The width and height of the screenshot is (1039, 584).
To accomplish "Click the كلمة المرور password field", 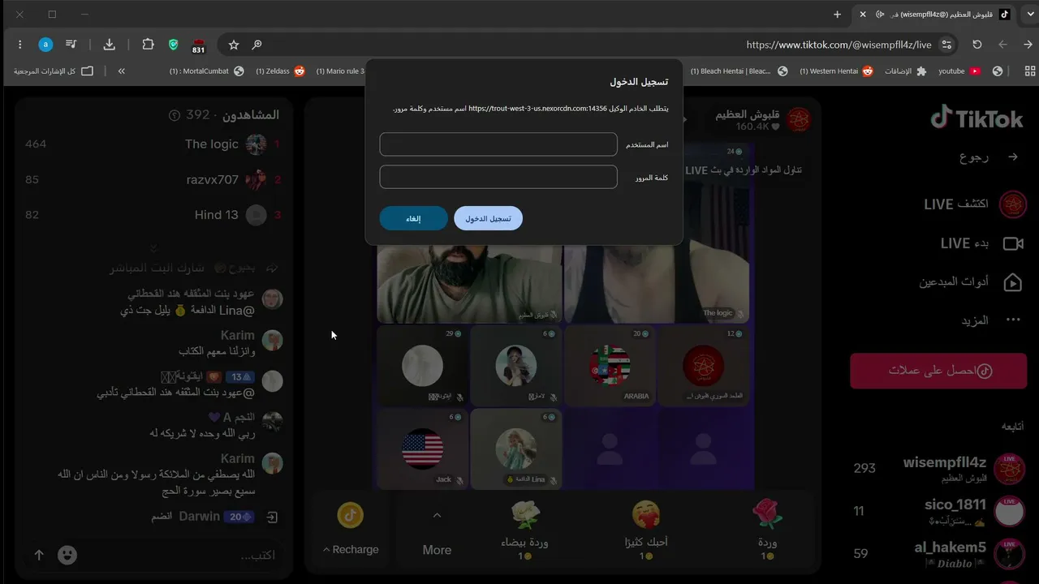I will coord(498,177).
